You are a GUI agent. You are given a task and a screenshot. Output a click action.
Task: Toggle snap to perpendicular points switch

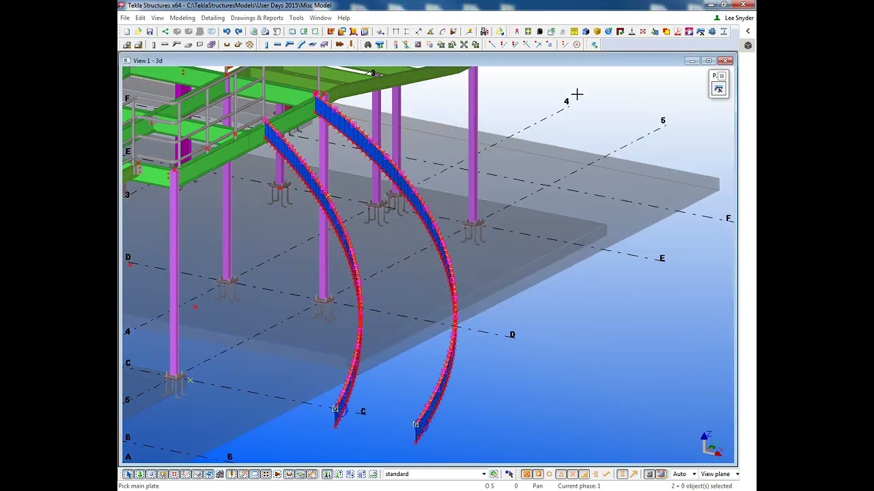(x=584, y=474)
